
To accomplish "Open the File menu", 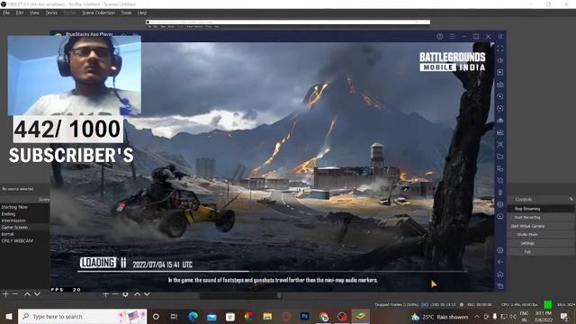I will coord(6,13).
